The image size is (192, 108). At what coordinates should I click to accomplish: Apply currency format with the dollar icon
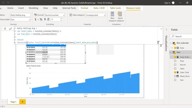[35, 19]
